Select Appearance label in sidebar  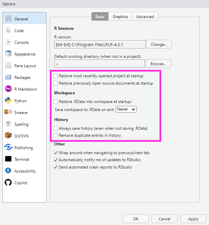(25, 54)
